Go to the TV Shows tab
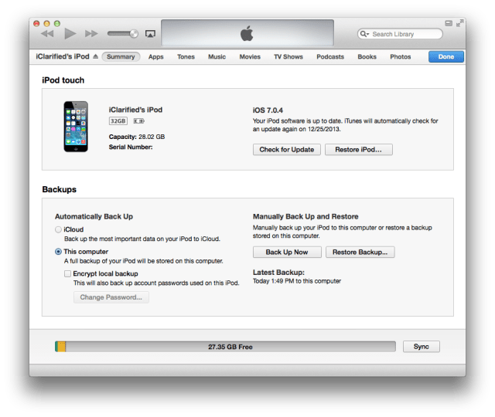 point(288,56)
